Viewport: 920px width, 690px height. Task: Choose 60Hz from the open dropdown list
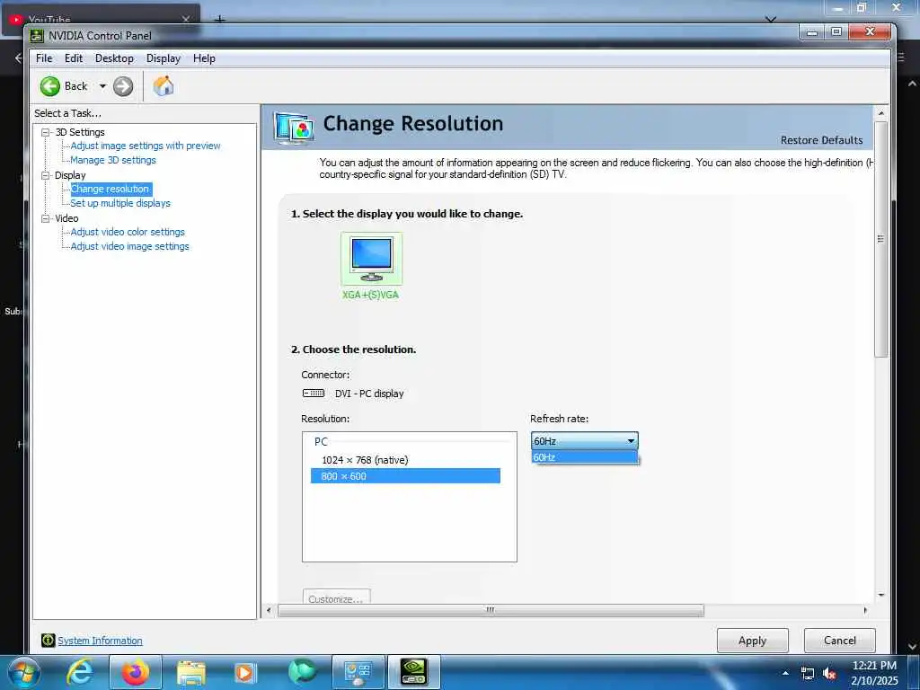(584, 457)
